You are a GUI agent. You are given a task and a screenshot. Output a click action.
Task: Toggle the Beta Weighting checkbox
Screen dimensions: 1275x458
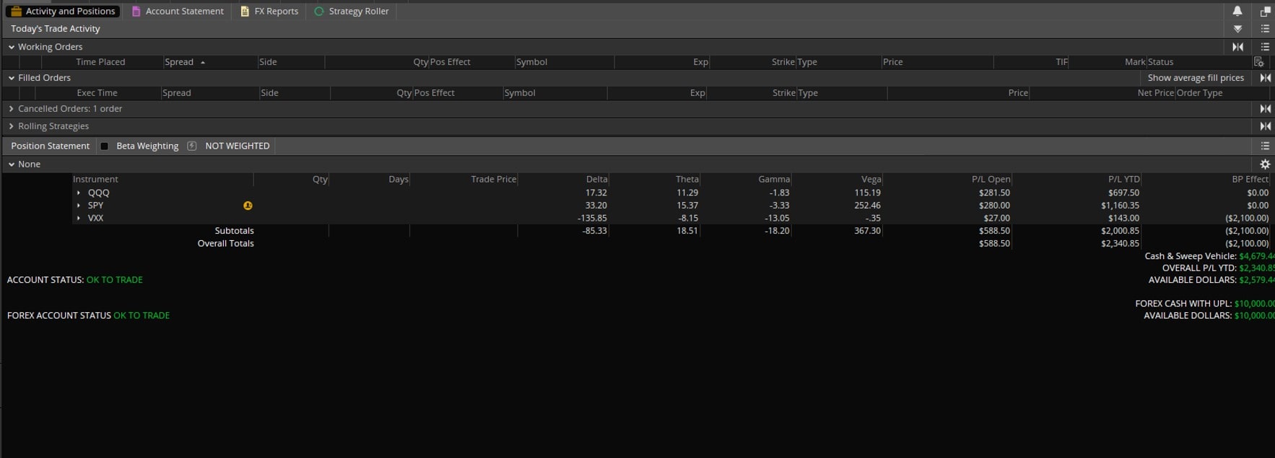pos(105,146)
